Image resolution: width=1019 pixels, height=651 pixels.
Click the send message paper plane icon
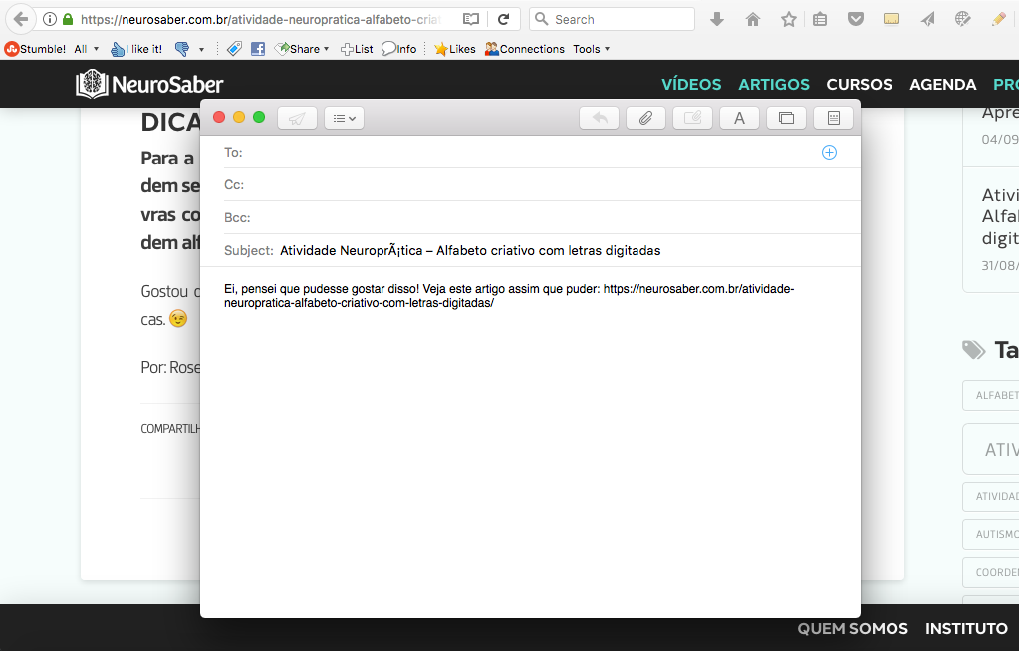(x=297, y=118)
